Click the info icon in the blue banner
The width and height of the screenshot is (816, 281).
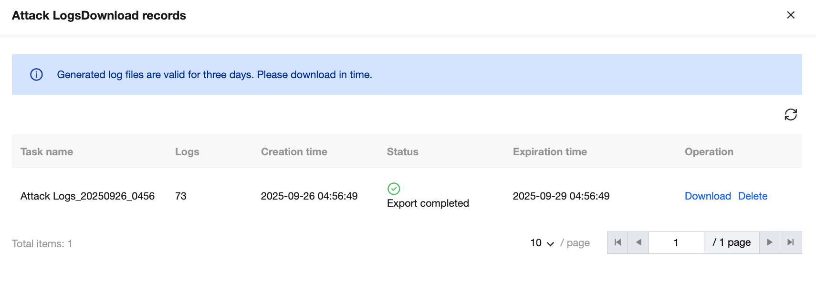click(36, 74)
